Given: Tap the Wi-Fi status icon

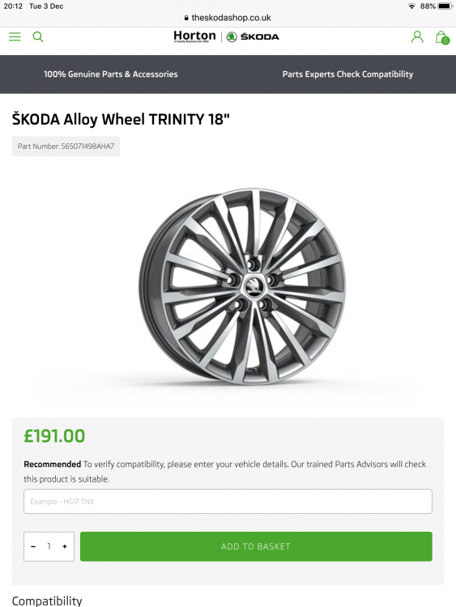Looking at the screenshot, I should [x=411, y=6].
